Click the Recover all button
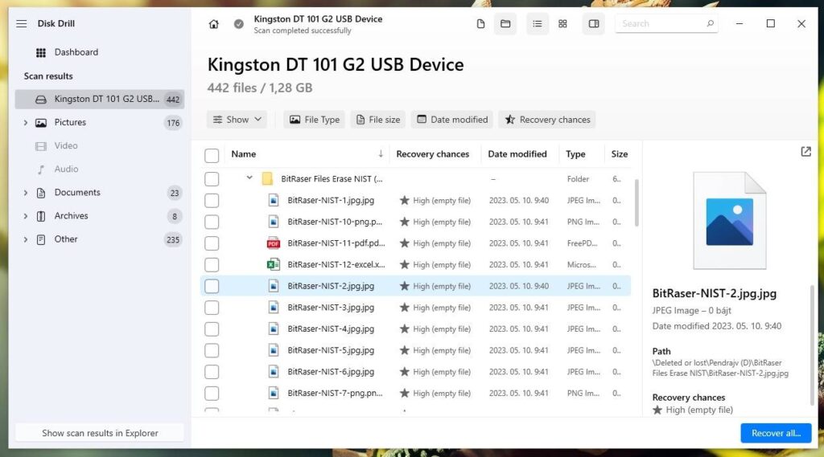Screen dimensions: 824x457 776,433
